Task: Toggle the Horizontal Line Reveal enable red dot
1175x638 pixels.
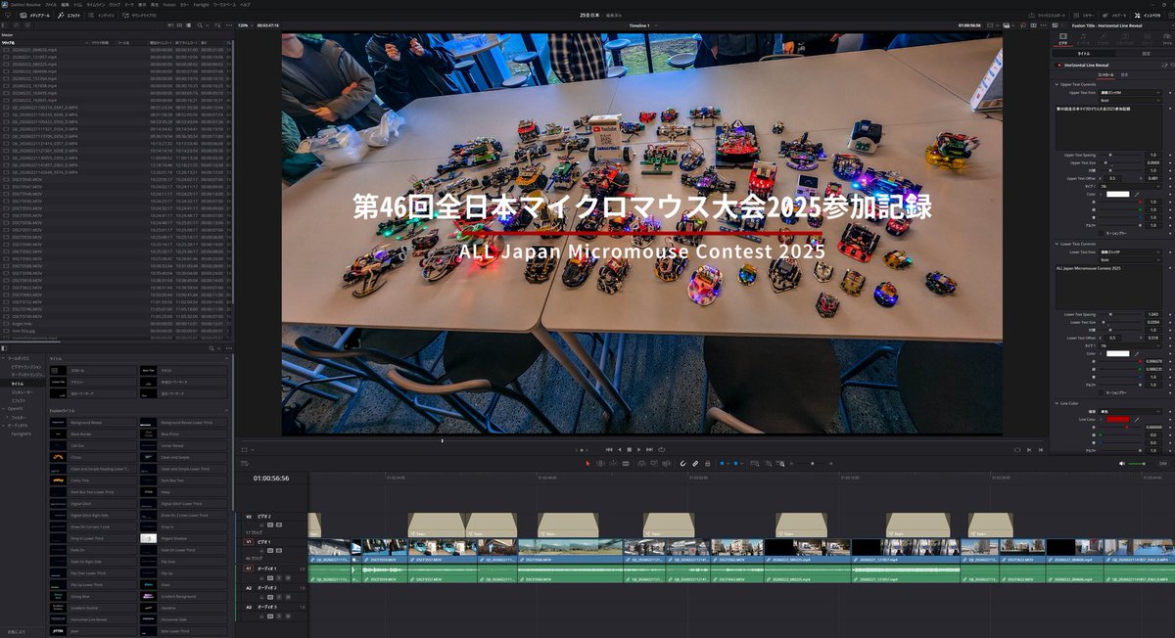Action: 1058,65
